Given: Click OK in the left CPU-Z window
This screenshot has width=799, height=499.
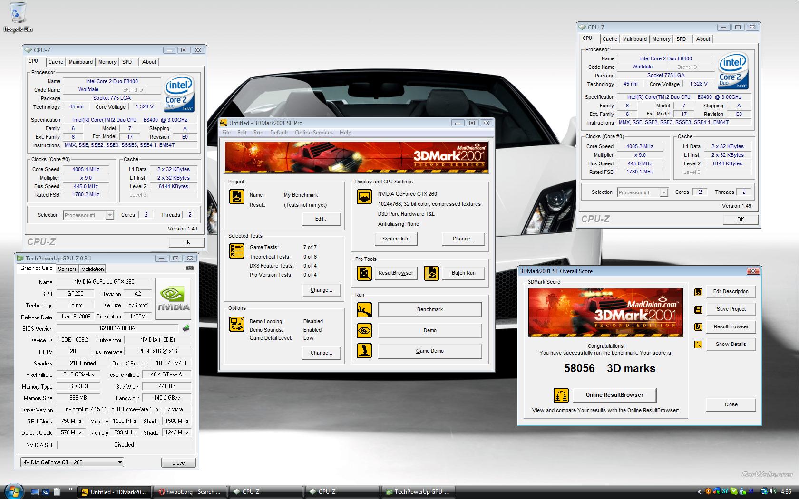Looking at the screenshot, I should [x=186, y=242].
